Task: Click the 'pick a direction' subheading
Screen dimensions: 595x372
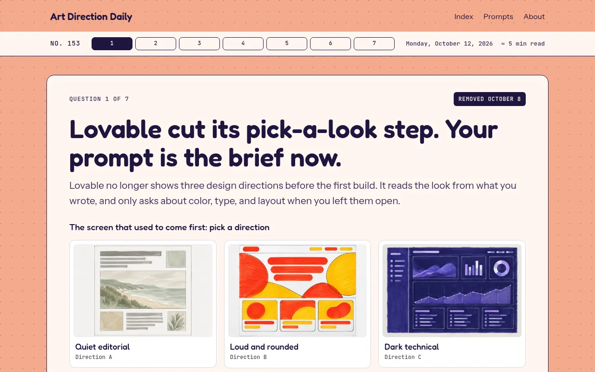Action: pos(169,227)
